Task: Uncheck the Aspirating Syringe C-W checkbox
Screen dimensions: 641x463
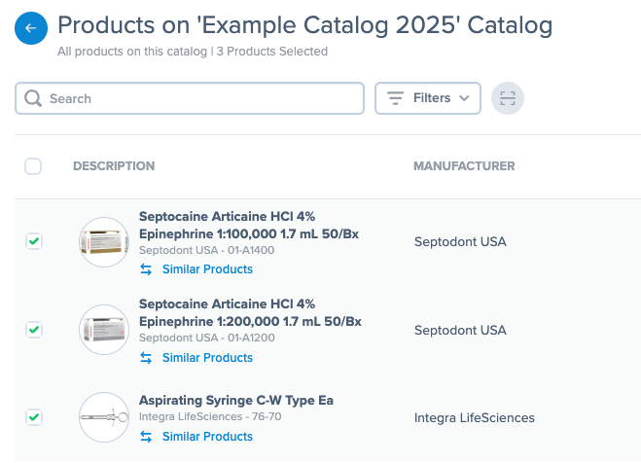Action: point(34,417)
